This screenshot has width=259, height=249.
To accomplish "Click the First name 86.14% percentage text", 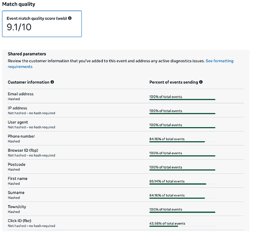I will pyautogui.click(x=167, y=181).
